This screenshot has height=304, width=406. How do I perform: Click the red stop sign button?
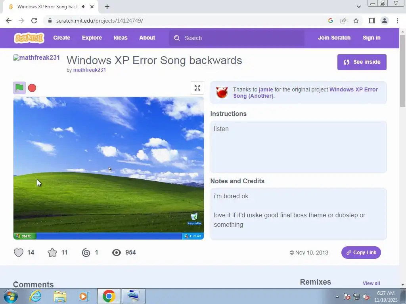click(32, 88)
